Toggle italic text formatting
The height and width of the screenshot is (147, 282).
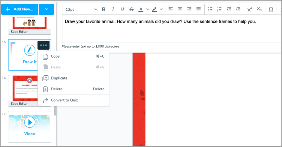coord(113,10)
